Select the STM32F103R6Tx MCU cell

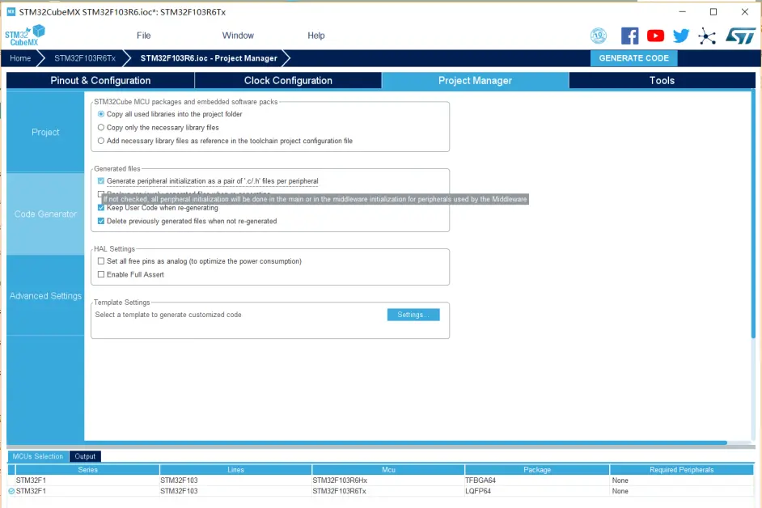click(x=387, y=491)
